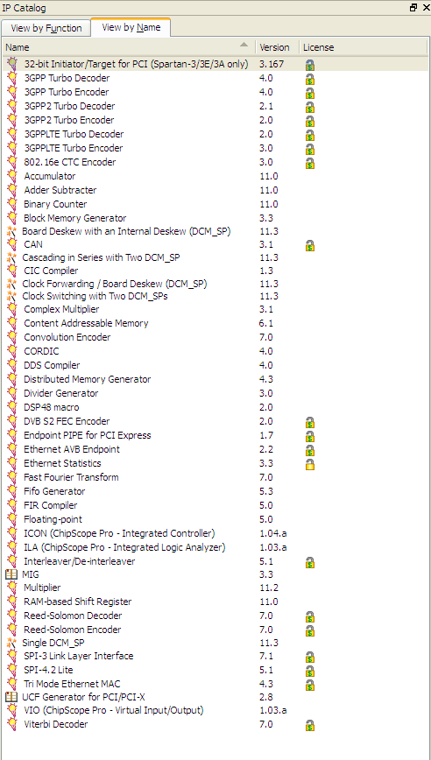431x760 pixels.
Task: Click the lightbulb icon beside Accumulator
Action: coord(12,177)
